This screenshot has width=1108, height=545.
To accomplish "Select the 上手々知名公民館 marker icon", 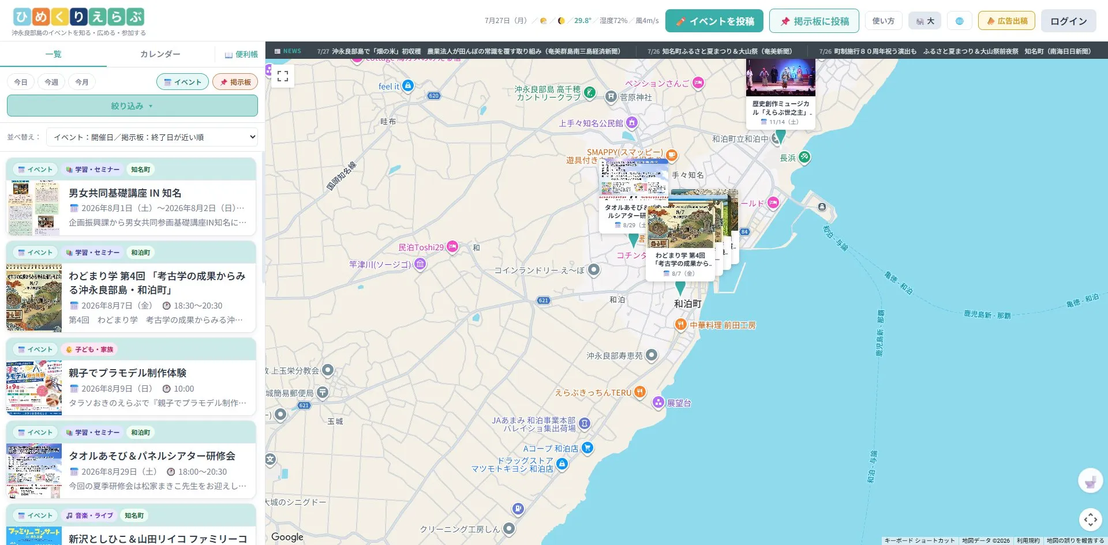I will click(x=632, y=122).
